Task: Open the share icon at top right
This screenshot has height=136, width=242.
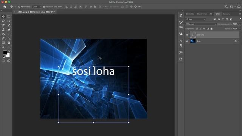Action: click(x=239, y=7)
